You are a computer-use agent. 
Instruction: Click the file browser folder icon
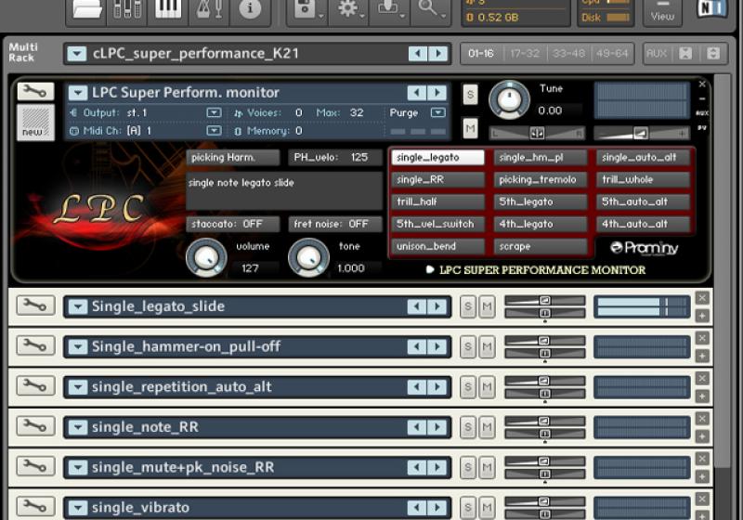pos(87,9)
